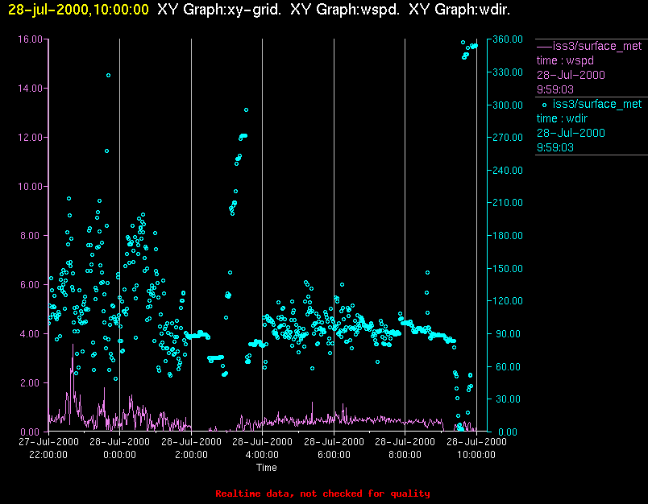
Task: Click the 10:00:00 time axis label below plot
Action: (x=476, y=455)
